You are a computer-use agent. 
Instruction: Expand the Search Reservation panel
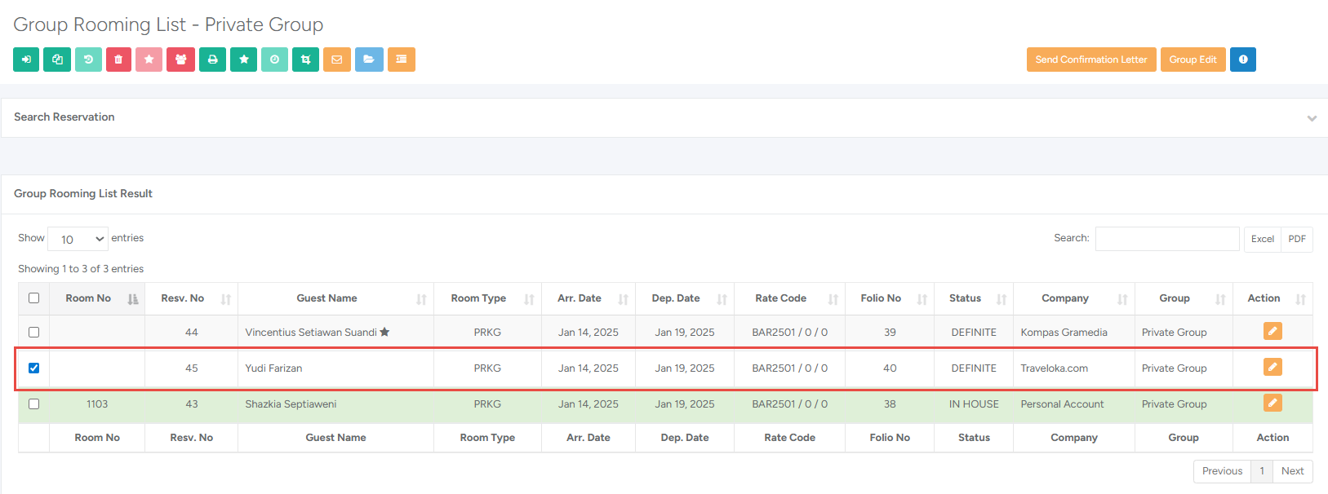pos(1311,118)
